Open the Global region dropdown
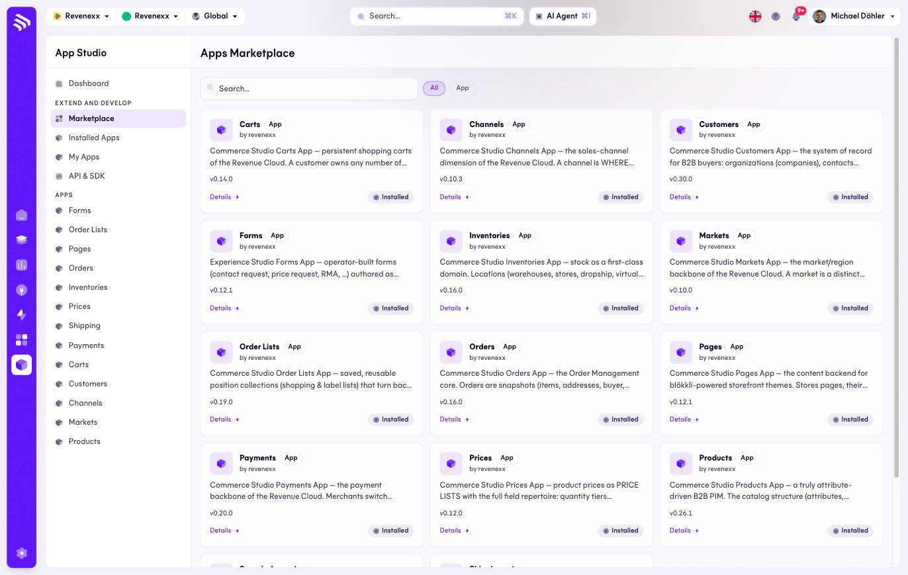This screenshot has width=908, height=575. pos(214,17)
